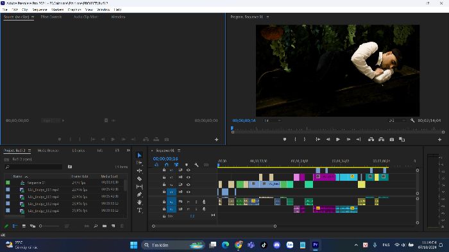
Task: Select the Ripple Edit tool
Action: coord(139,171)
